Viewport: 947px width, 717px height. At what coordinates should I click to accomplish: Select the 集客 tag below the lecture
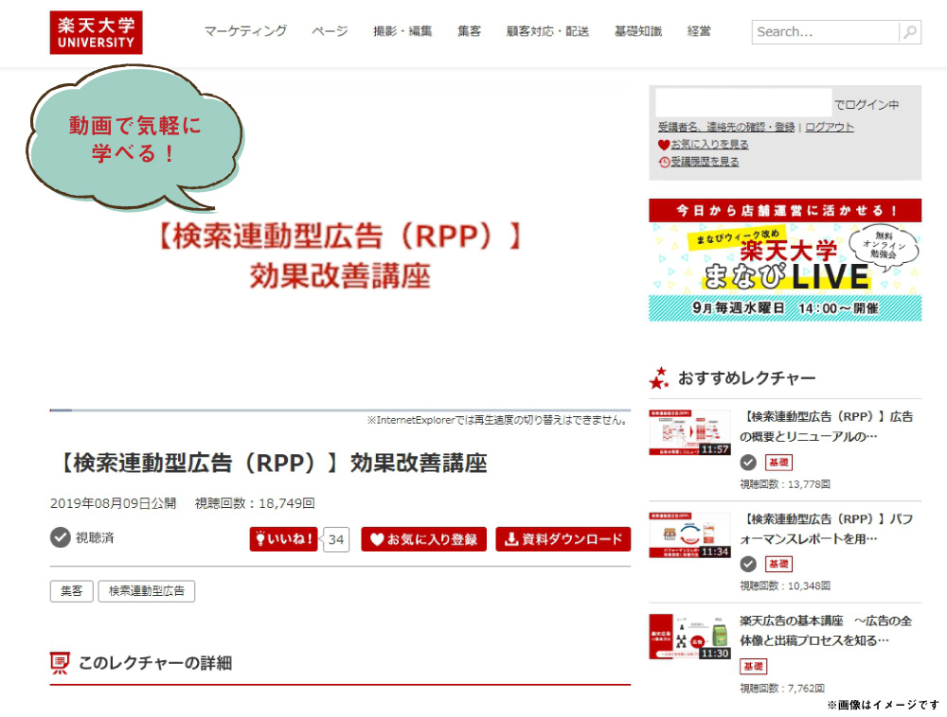[x=72, y=591]
